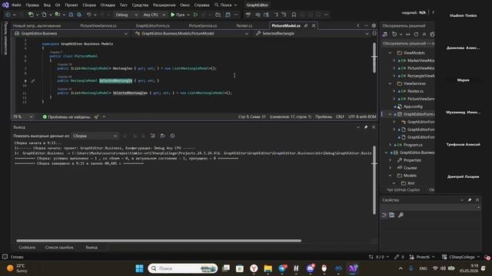492x276 pixels.
Task: Expand the Painter.cs node
Action: 394,91
